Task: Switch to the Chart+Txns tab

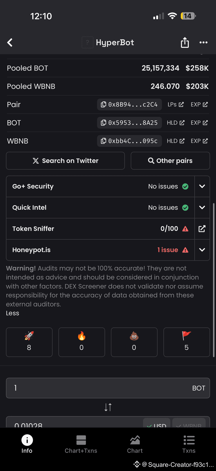Action: click(81, 444)
